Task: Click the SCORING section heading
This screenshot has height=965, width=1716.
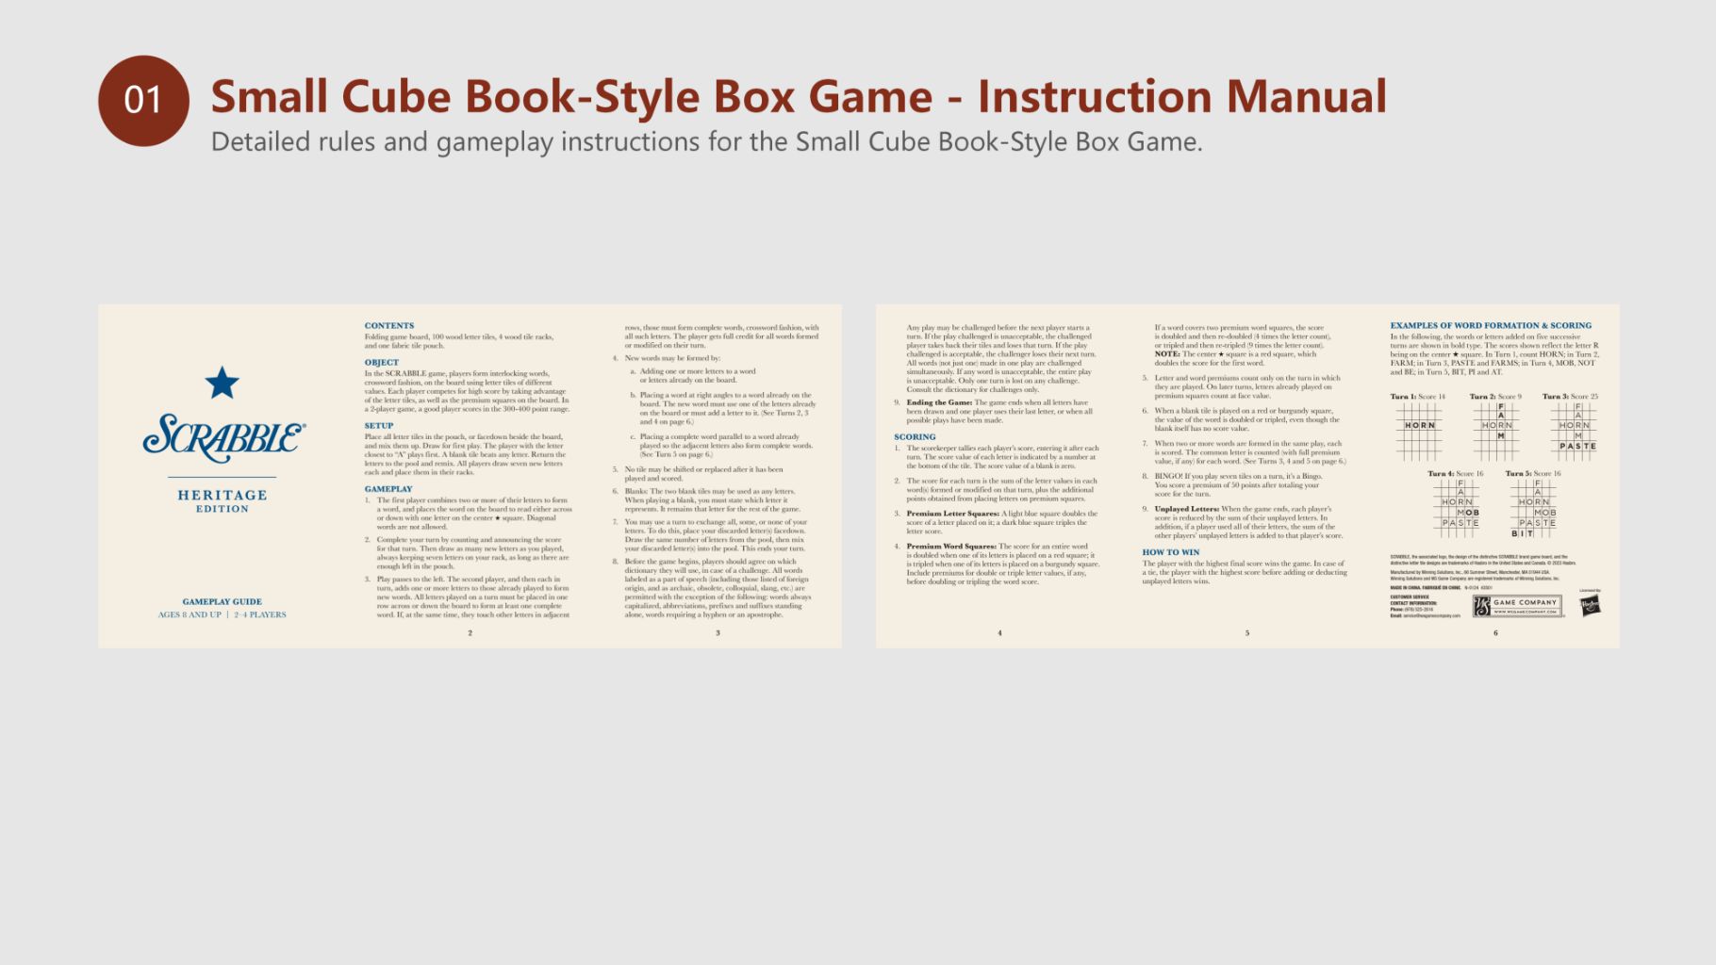Action: point(915,437)
